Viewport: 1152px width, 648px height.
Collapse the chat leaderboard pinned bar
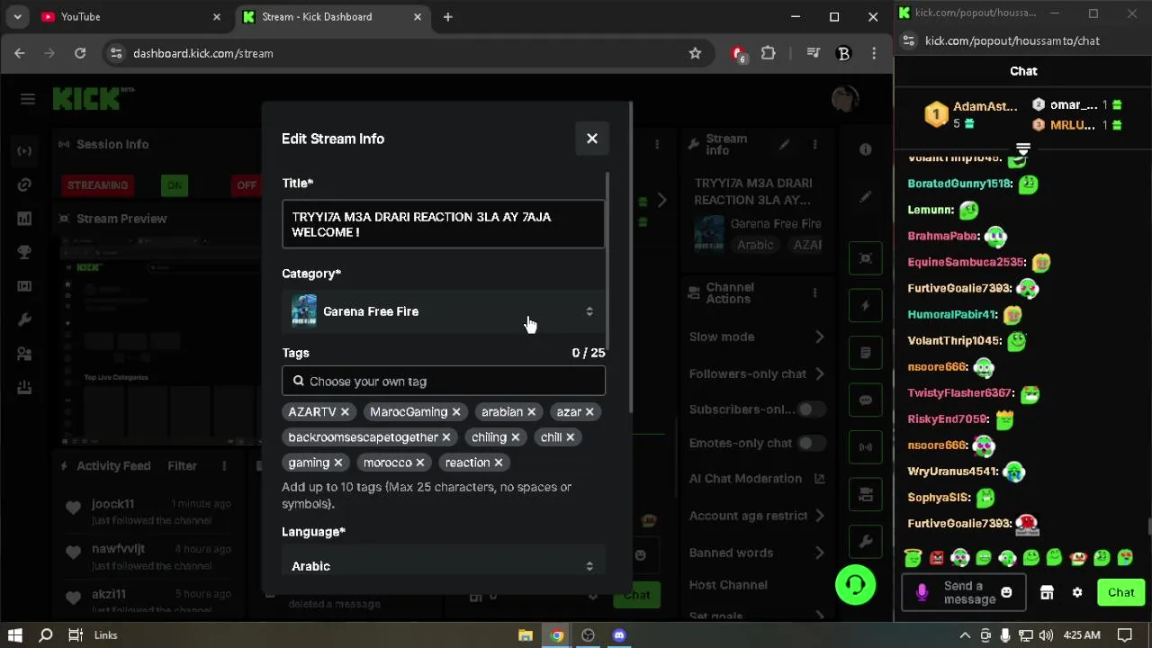tap(1023, 148)
